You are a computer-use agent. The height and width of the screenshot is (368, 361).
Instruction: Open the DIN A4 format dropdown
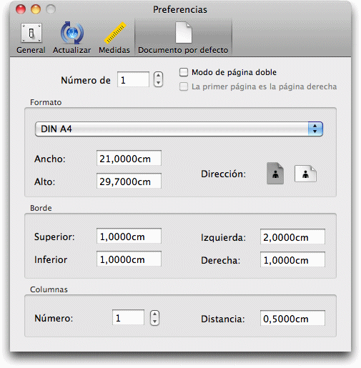(179, 129)
